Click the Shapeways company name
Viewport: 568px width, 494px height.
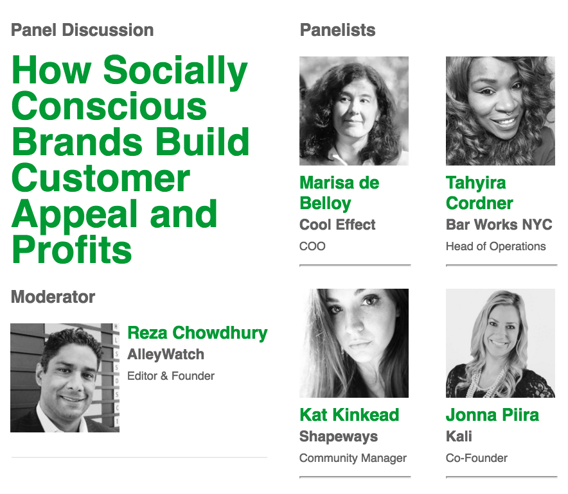(x=339, y=436)
